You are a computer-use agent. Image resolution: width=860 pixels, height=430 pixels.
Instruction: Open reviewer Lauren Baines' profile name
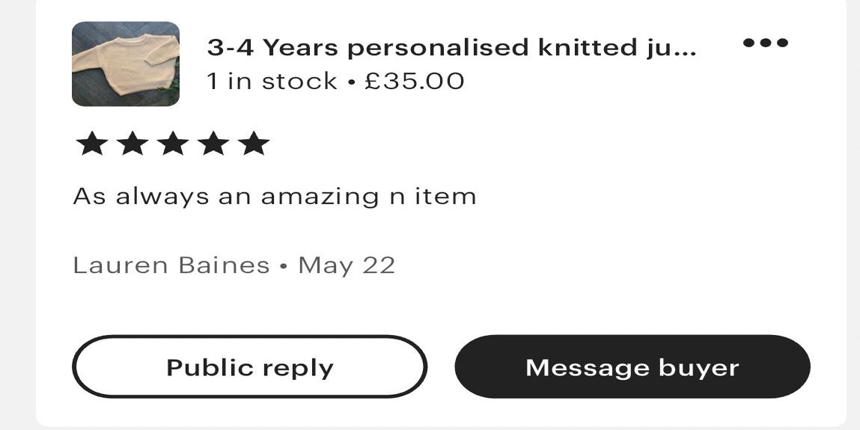coord(171,265)
